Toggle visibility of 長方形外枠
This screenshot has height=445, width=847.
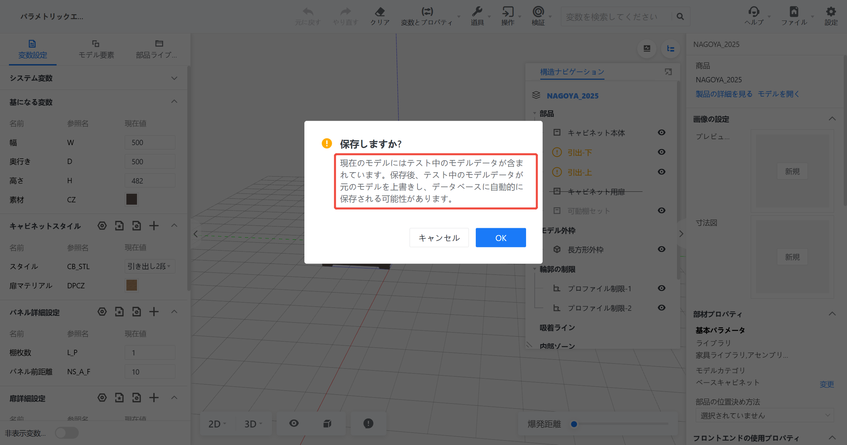[x=661, y=249]
